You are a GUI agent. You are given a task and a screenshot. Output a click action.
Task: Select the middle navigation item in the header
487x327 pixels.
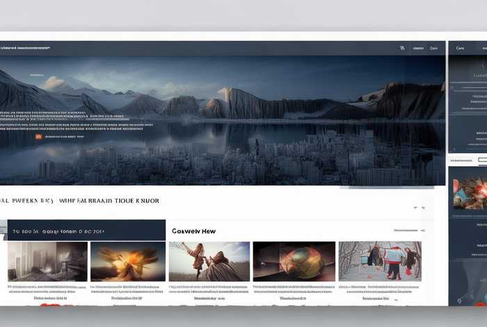tap(418, 49)
